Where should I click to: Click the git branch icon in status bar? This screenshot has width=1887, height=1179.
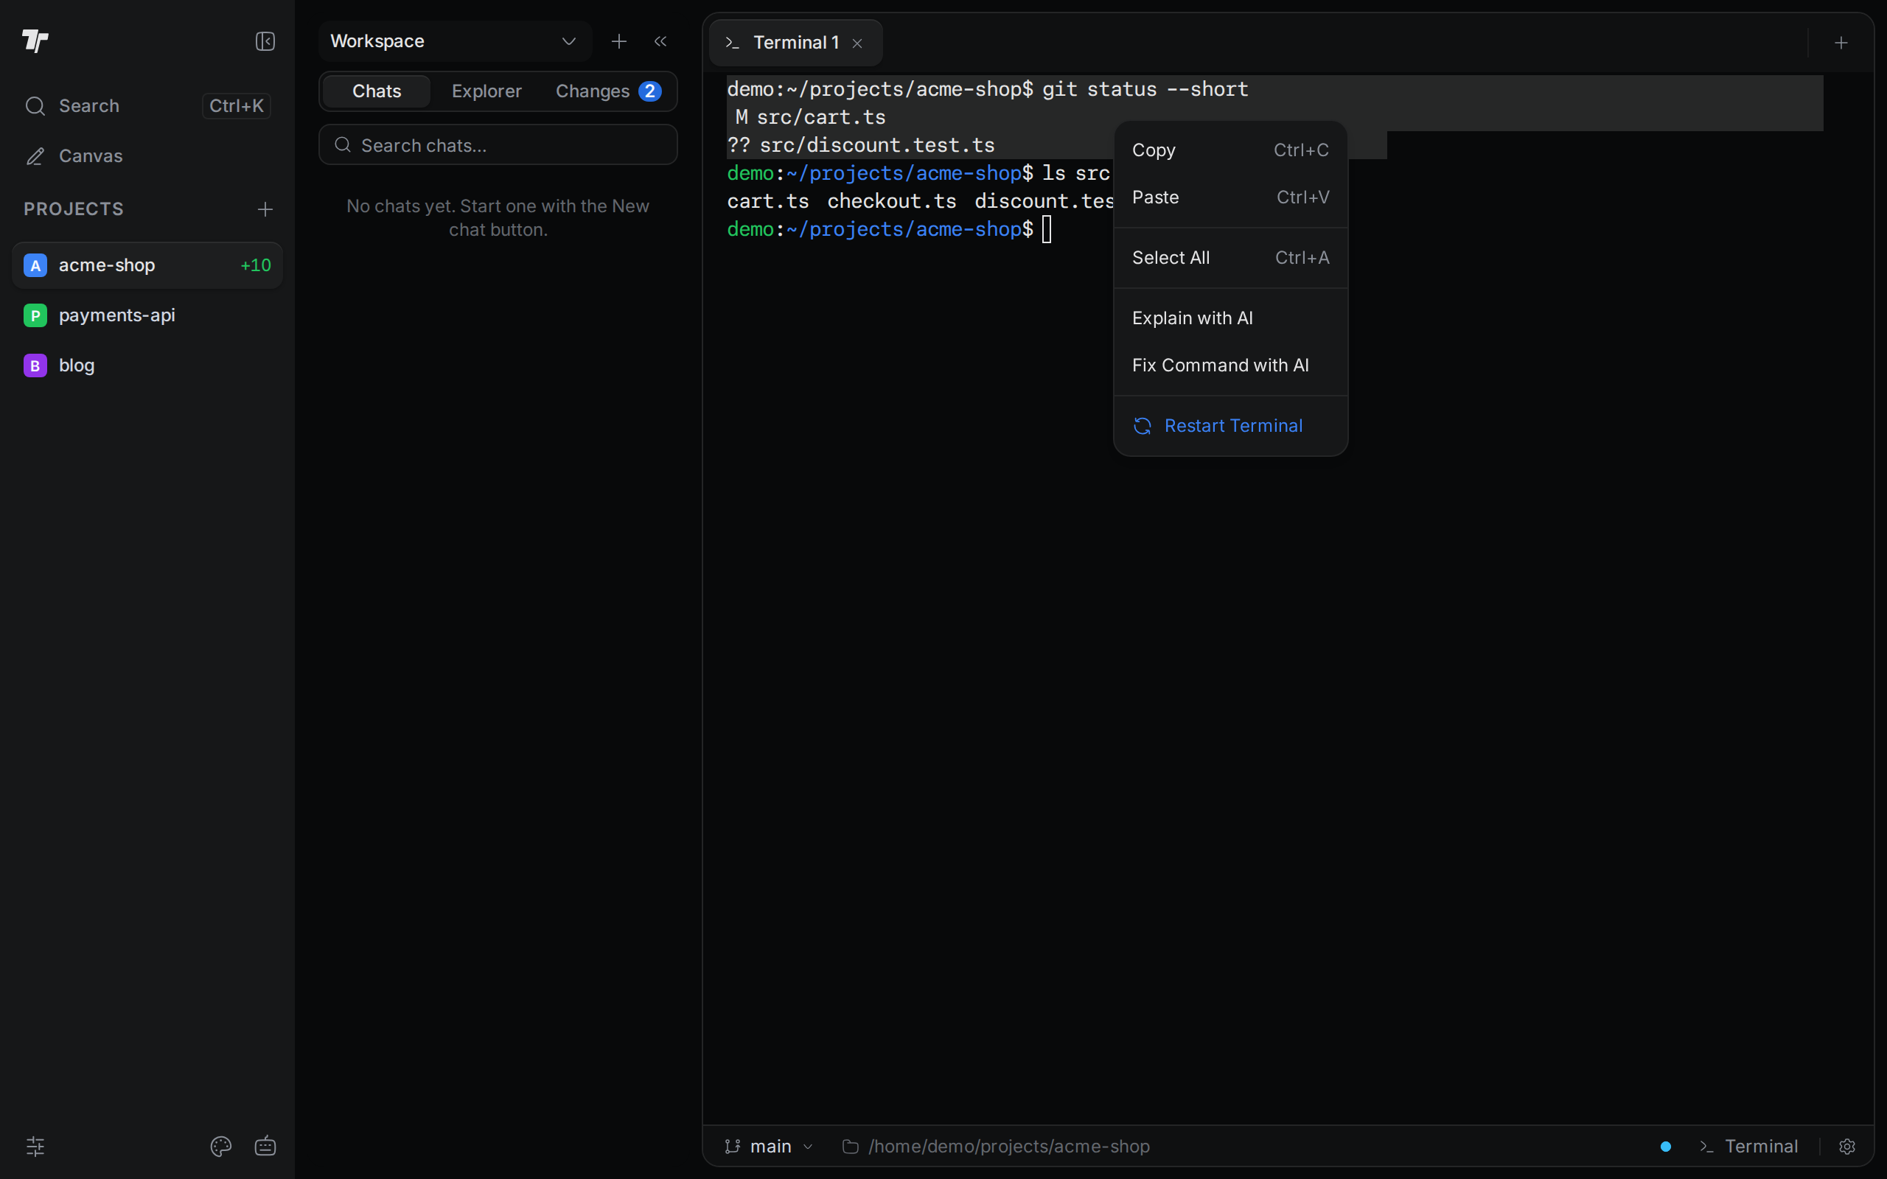tap(732, 1147)
